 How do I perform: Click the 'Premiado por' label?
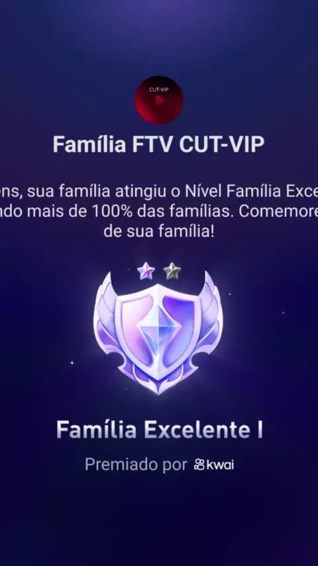136,465
